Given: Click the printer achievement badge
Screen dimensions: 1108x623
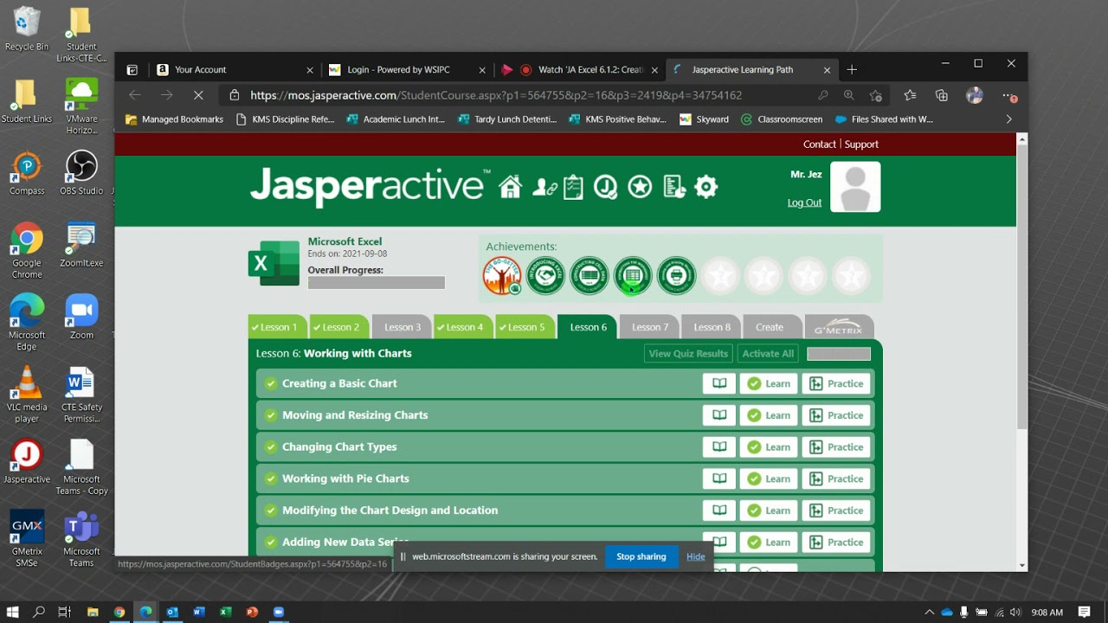Looking at the screenshot, I should [x=676, y=275].
